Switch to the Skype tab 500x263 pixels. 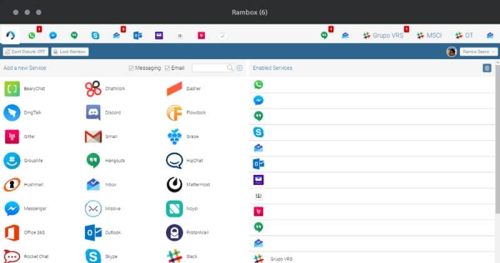[x=96, y=35]
